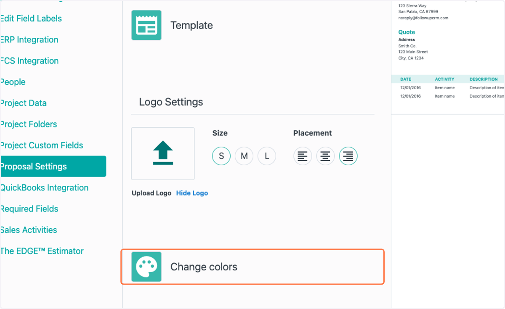Click the Change colors palette icon
505x309 pixels.
click(x=146, y=267)
